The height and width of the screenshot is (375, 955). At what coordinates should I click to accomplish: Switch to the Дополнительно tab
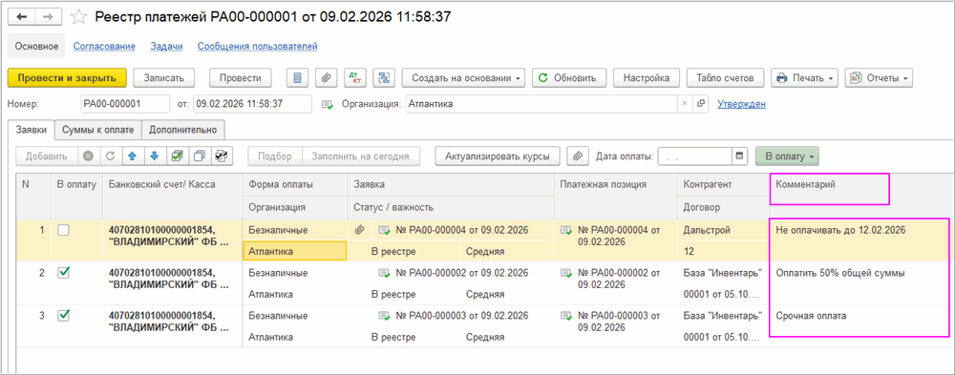pos(183,129)
